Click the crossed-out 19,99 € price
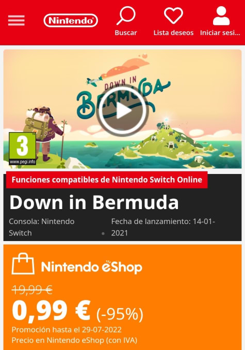The image size is (245, 350). point(32,290)
